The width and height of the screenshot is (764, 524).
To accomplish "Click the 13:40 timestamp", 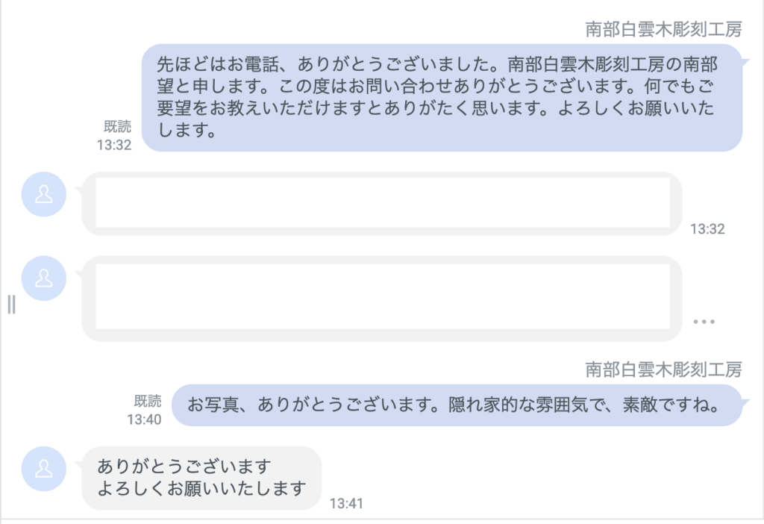I will point(144,419).
